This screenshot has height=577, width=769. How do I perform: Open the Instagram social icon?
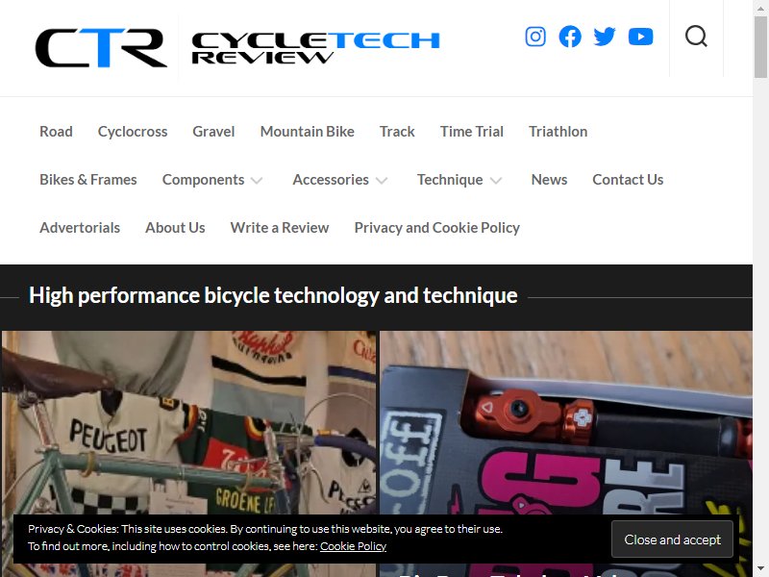535,37
